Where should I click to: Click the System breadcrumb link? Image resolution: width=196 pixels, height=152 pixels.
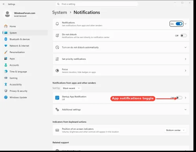pos(60,12)
